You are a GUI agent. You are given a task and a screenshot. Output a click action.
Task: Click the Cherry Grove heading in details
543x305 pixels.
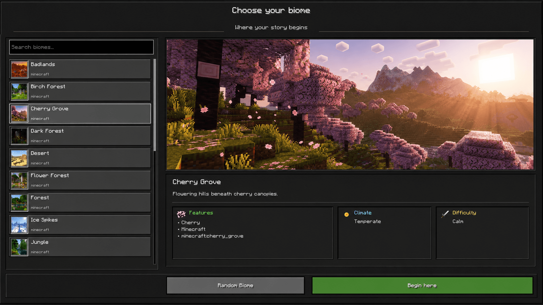click(196, 182)
